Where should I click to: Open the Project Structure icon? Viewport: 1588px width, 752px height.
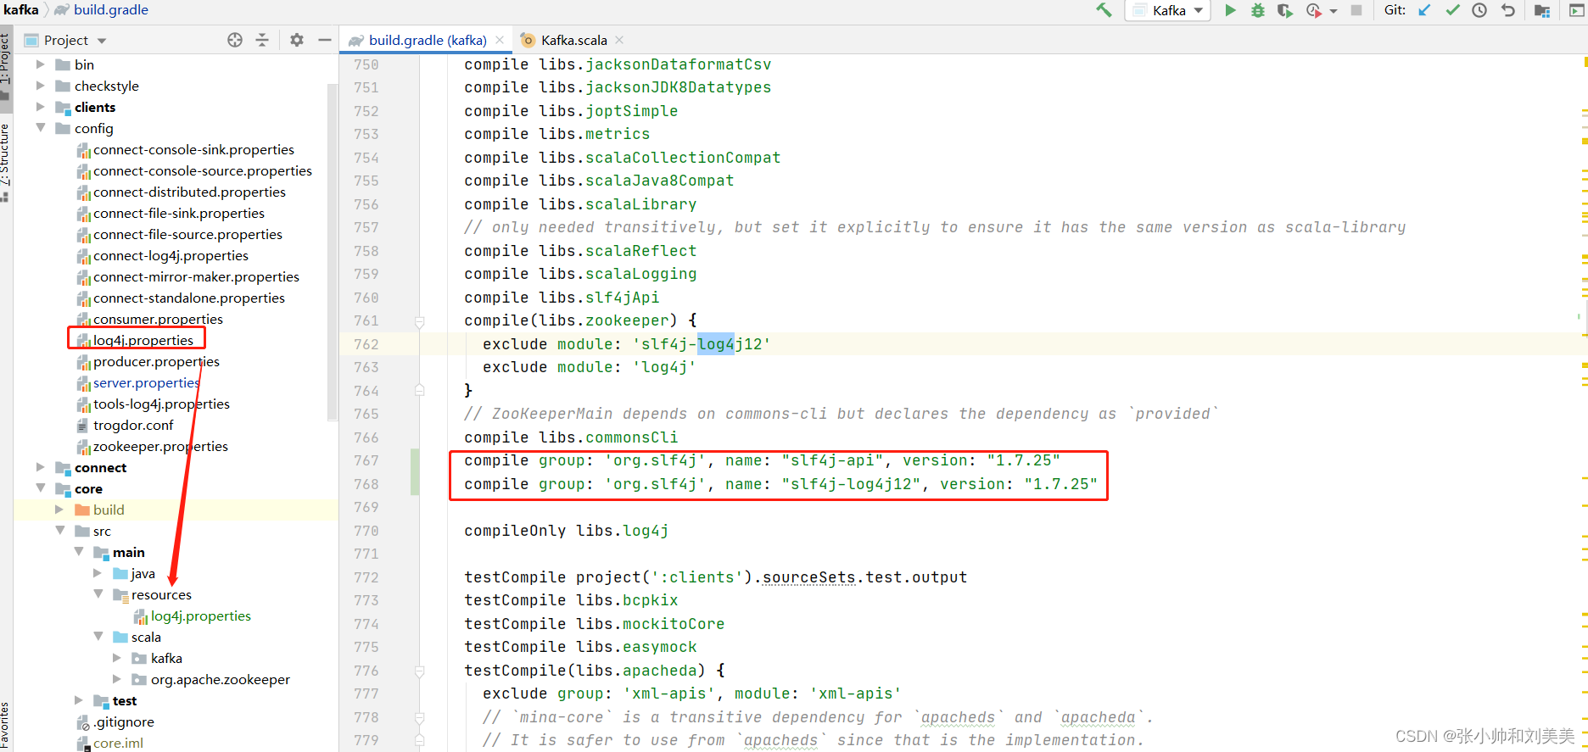[1542, 10]
